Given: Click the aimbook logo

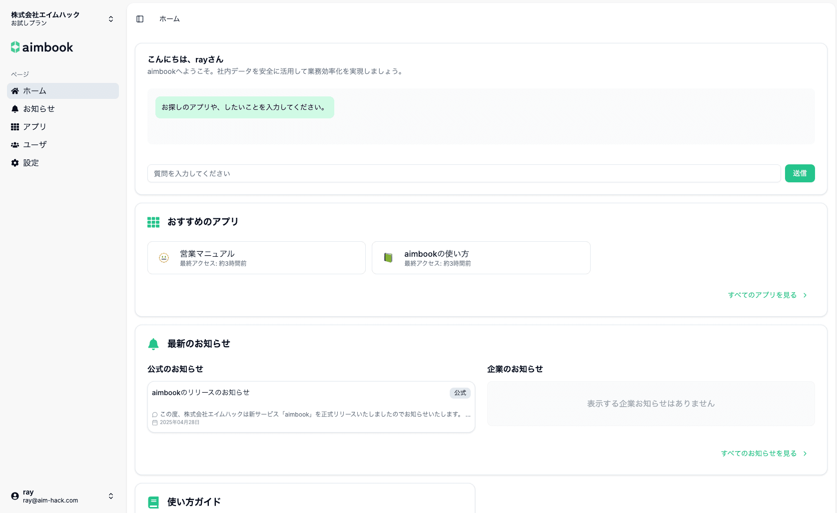Looking at the screenshot, I should 42,47.
